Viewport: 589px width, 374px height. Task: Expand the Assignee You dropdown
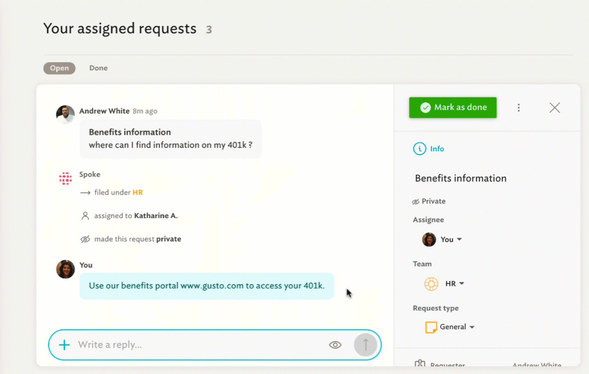[442, 239]
